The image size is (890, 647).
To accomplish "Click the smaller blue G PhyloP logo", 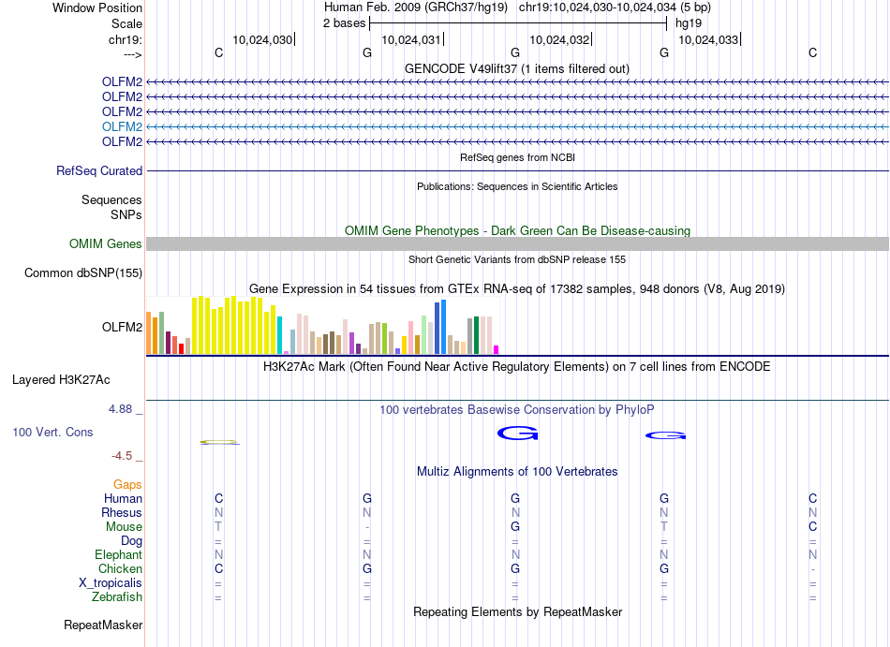I will pos(666,435).
